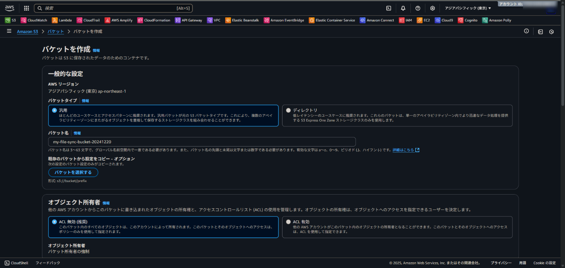Toggle the side navigation hamburger menu
The height and width of the screenshot is (268, 565).
coord(9,31)
